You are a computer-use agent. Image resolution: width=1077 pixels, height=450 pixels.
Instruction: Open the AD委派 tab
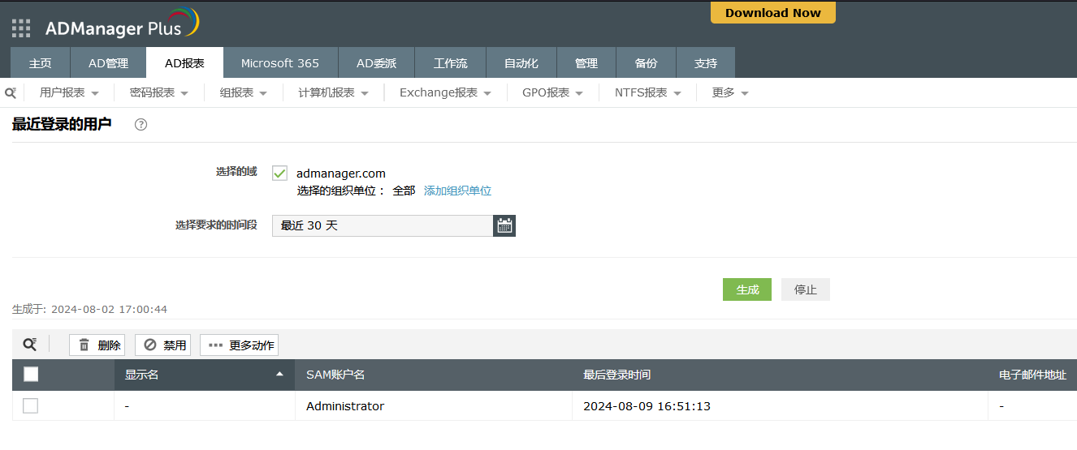coord(376,63)
